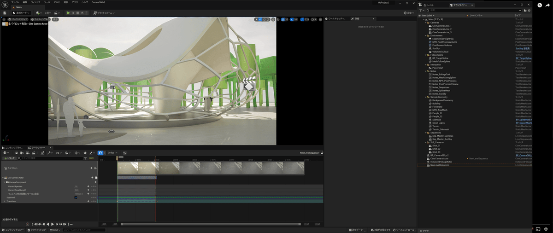This screenshot has width=553, height=233.
Task: Toggle viewport scale snapping
Action: [x=302, y=19]
